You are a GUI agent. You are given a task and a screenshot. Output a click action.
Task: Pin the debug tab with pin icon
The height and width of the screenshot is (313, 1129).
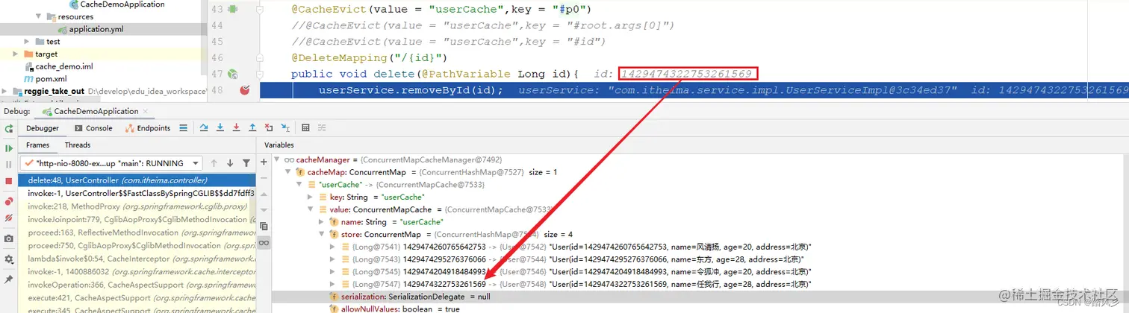pos(9,279)
